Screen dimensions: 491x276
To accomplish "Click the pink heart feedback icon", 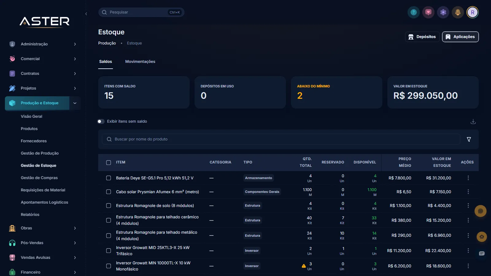I will (428, 12).
